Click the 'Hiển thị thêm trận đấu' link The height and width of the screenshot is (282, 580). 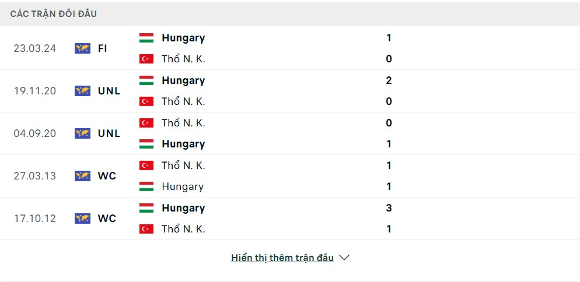282,258
